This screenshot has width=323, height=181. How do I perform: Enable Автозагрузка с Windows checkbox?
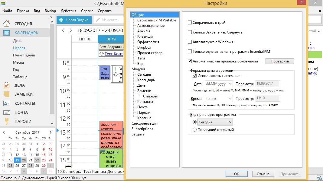[190, 42]
